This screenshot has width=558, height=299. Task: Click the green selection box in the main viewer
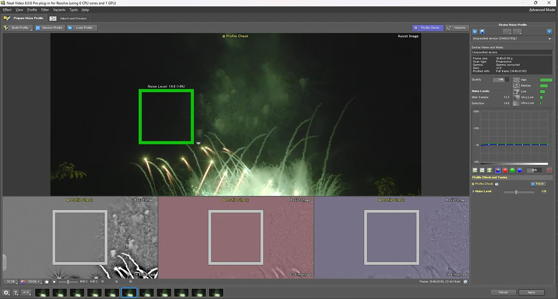click(166, 116)
